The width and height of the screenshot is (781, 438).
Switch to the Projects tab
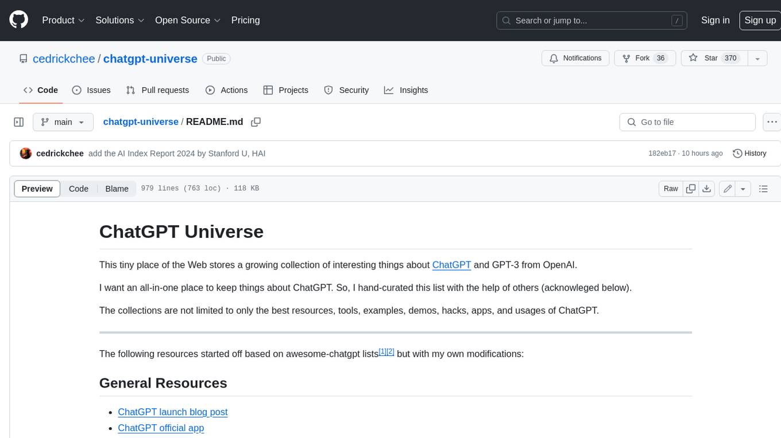pyautogui.click(x=285, y=90)
